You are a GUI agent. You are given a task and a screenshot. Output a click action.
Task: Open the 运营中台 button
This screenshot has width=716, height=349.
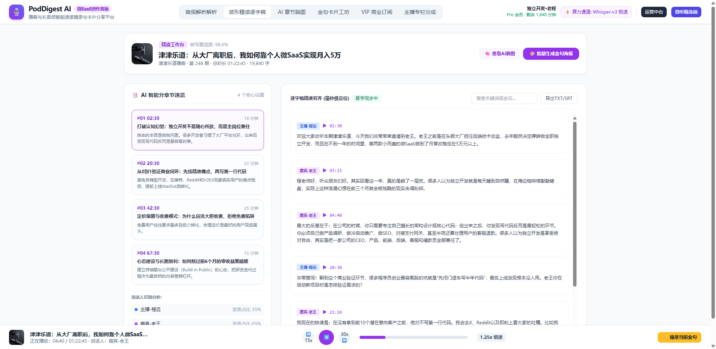pyautogui.click(x=654, y=12)
